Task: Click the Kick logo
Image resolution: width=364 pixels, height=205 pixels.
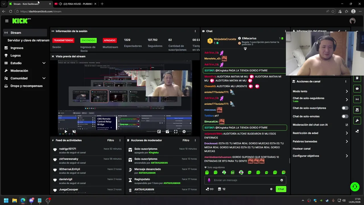Action: 21,21
